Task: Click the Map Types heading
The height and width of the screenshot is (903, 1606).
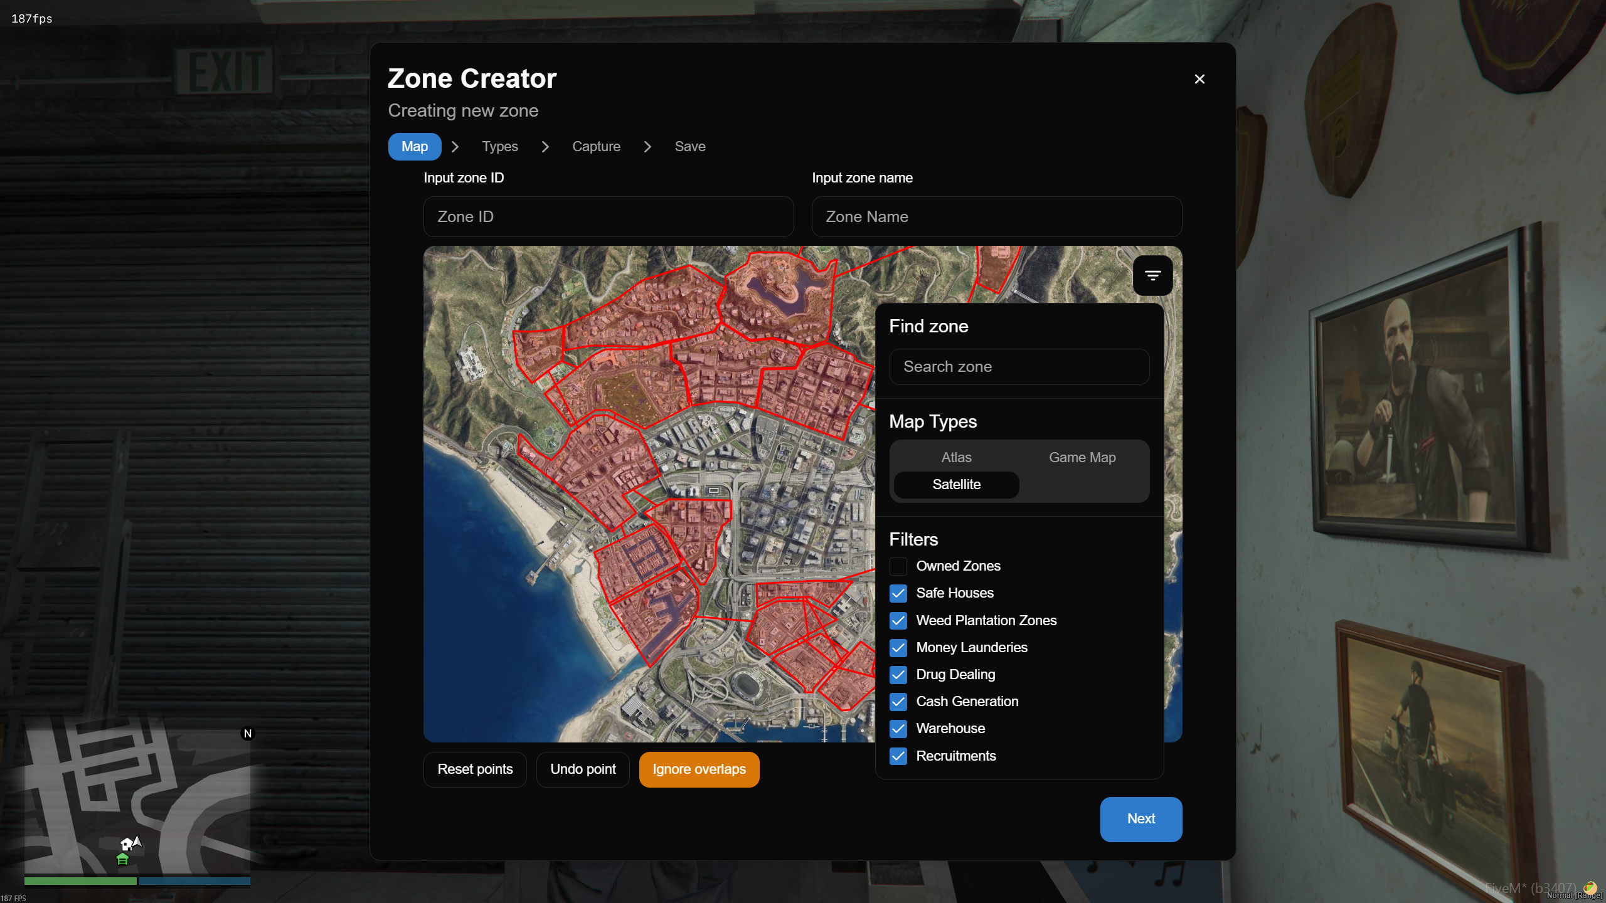Action: click(933, 421)
